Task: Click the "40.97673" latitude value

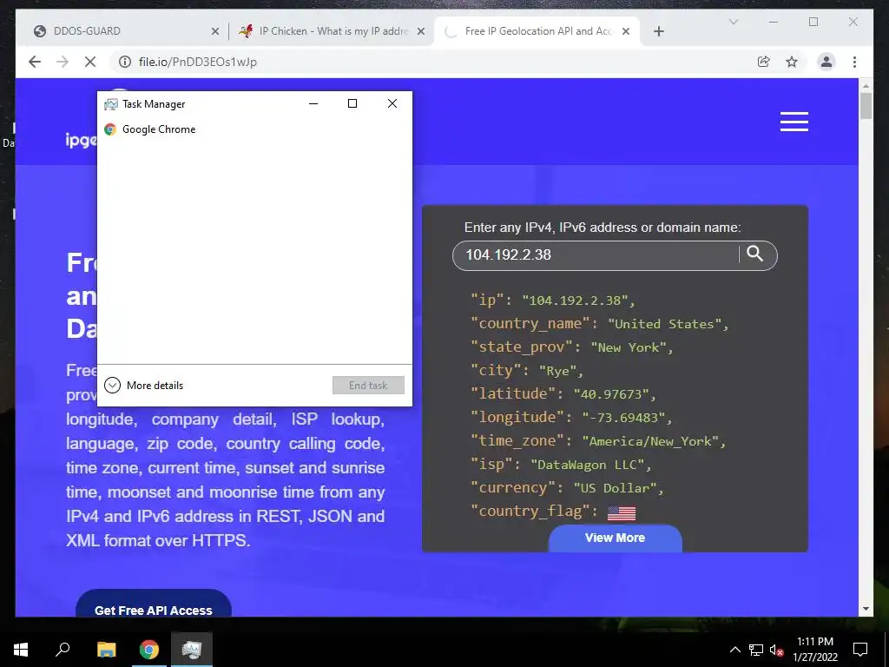Action: tap(611, 393)
